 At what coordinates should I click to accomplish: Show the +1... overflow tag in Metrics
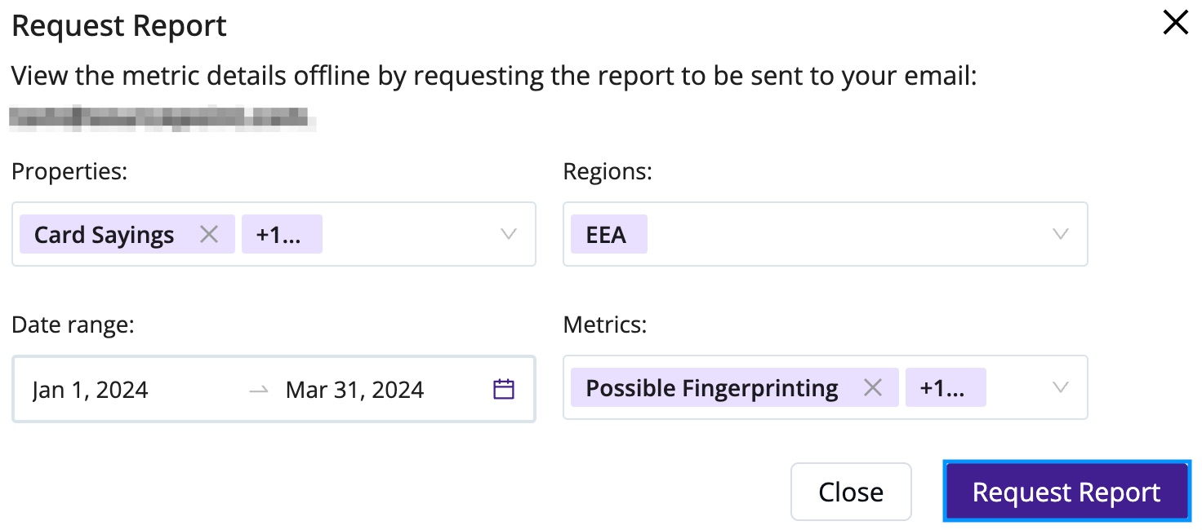(x=946, y=388)
